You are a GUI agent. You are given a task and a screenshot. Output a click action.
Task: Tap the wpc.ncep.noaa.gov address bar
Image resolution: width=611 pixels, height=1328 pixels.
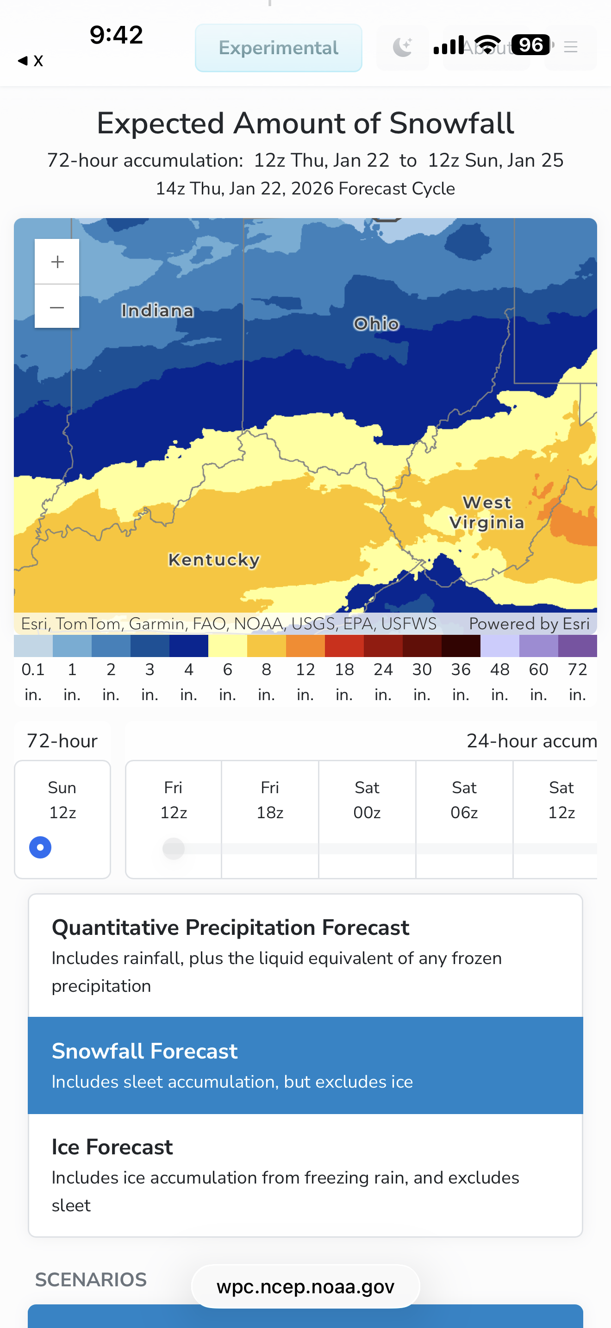point(305,1286)
